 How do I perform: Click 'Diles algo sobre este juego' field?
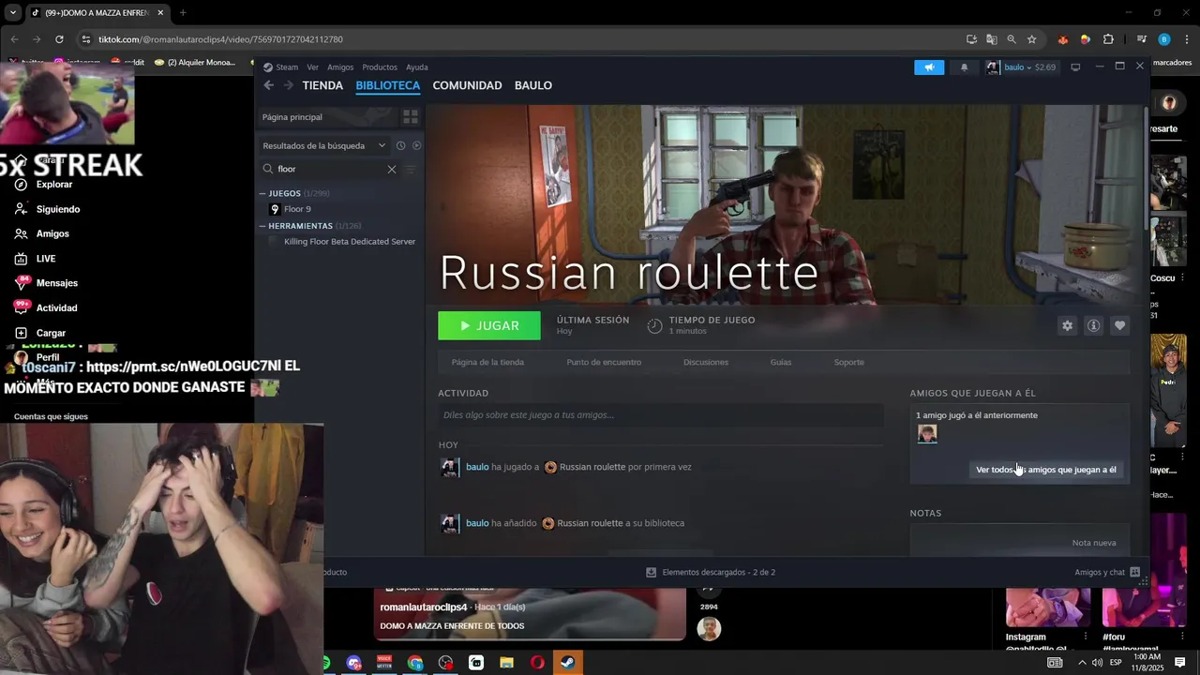click(x=661, y=415)
